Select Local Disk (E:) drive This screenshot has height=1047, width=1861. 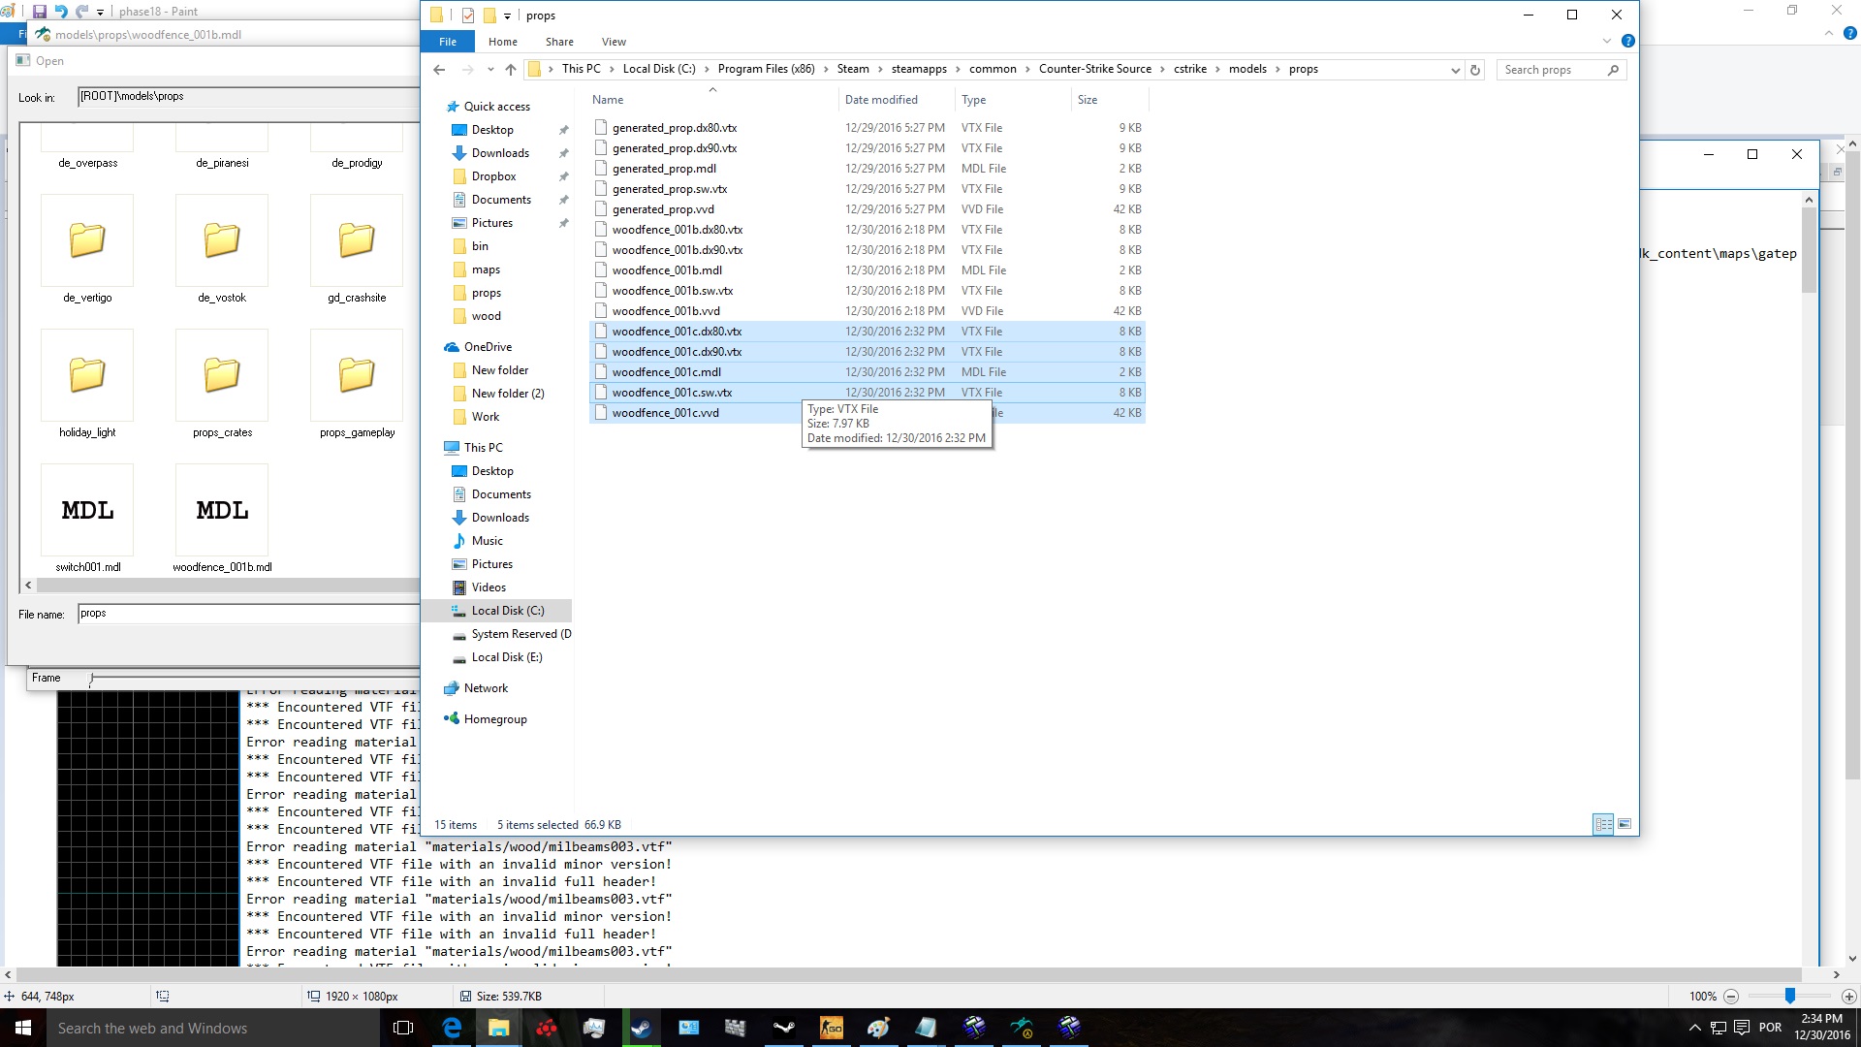(x=507, y=657)
